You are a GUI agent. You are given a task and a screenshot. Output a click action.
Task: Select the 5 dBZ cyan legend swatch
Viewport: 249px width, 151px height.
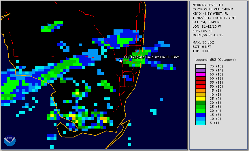(201, 123)
